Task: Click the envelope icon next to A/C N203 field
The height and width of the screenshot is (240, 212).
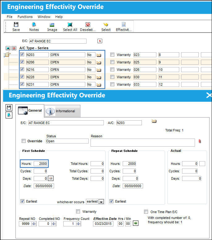Action: pyautogui.click(x=154, y=121)
